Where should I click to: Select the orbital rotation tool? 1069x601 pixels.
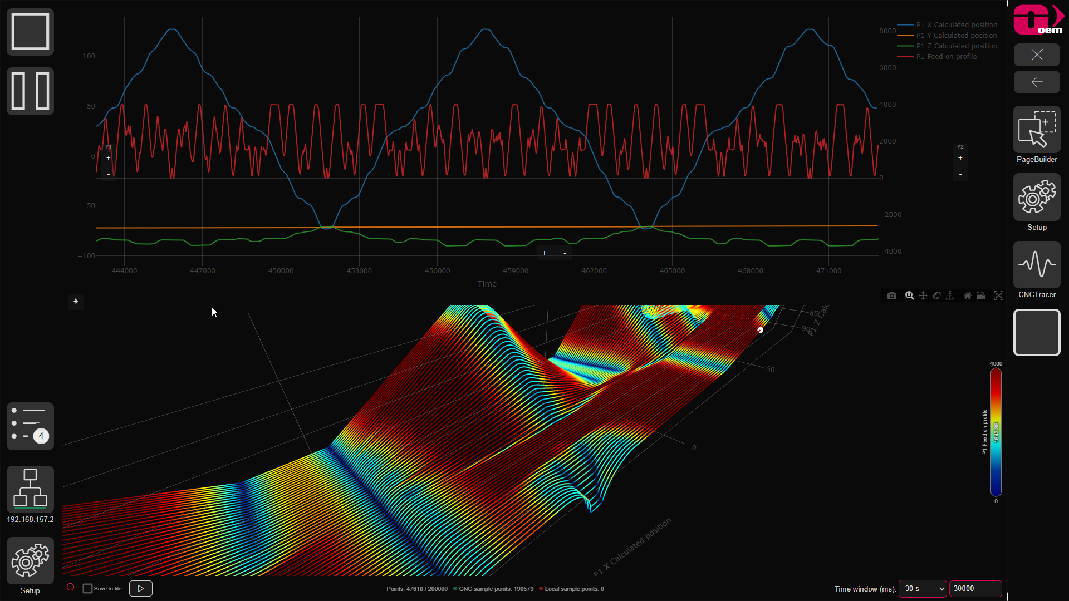(936, 295)
